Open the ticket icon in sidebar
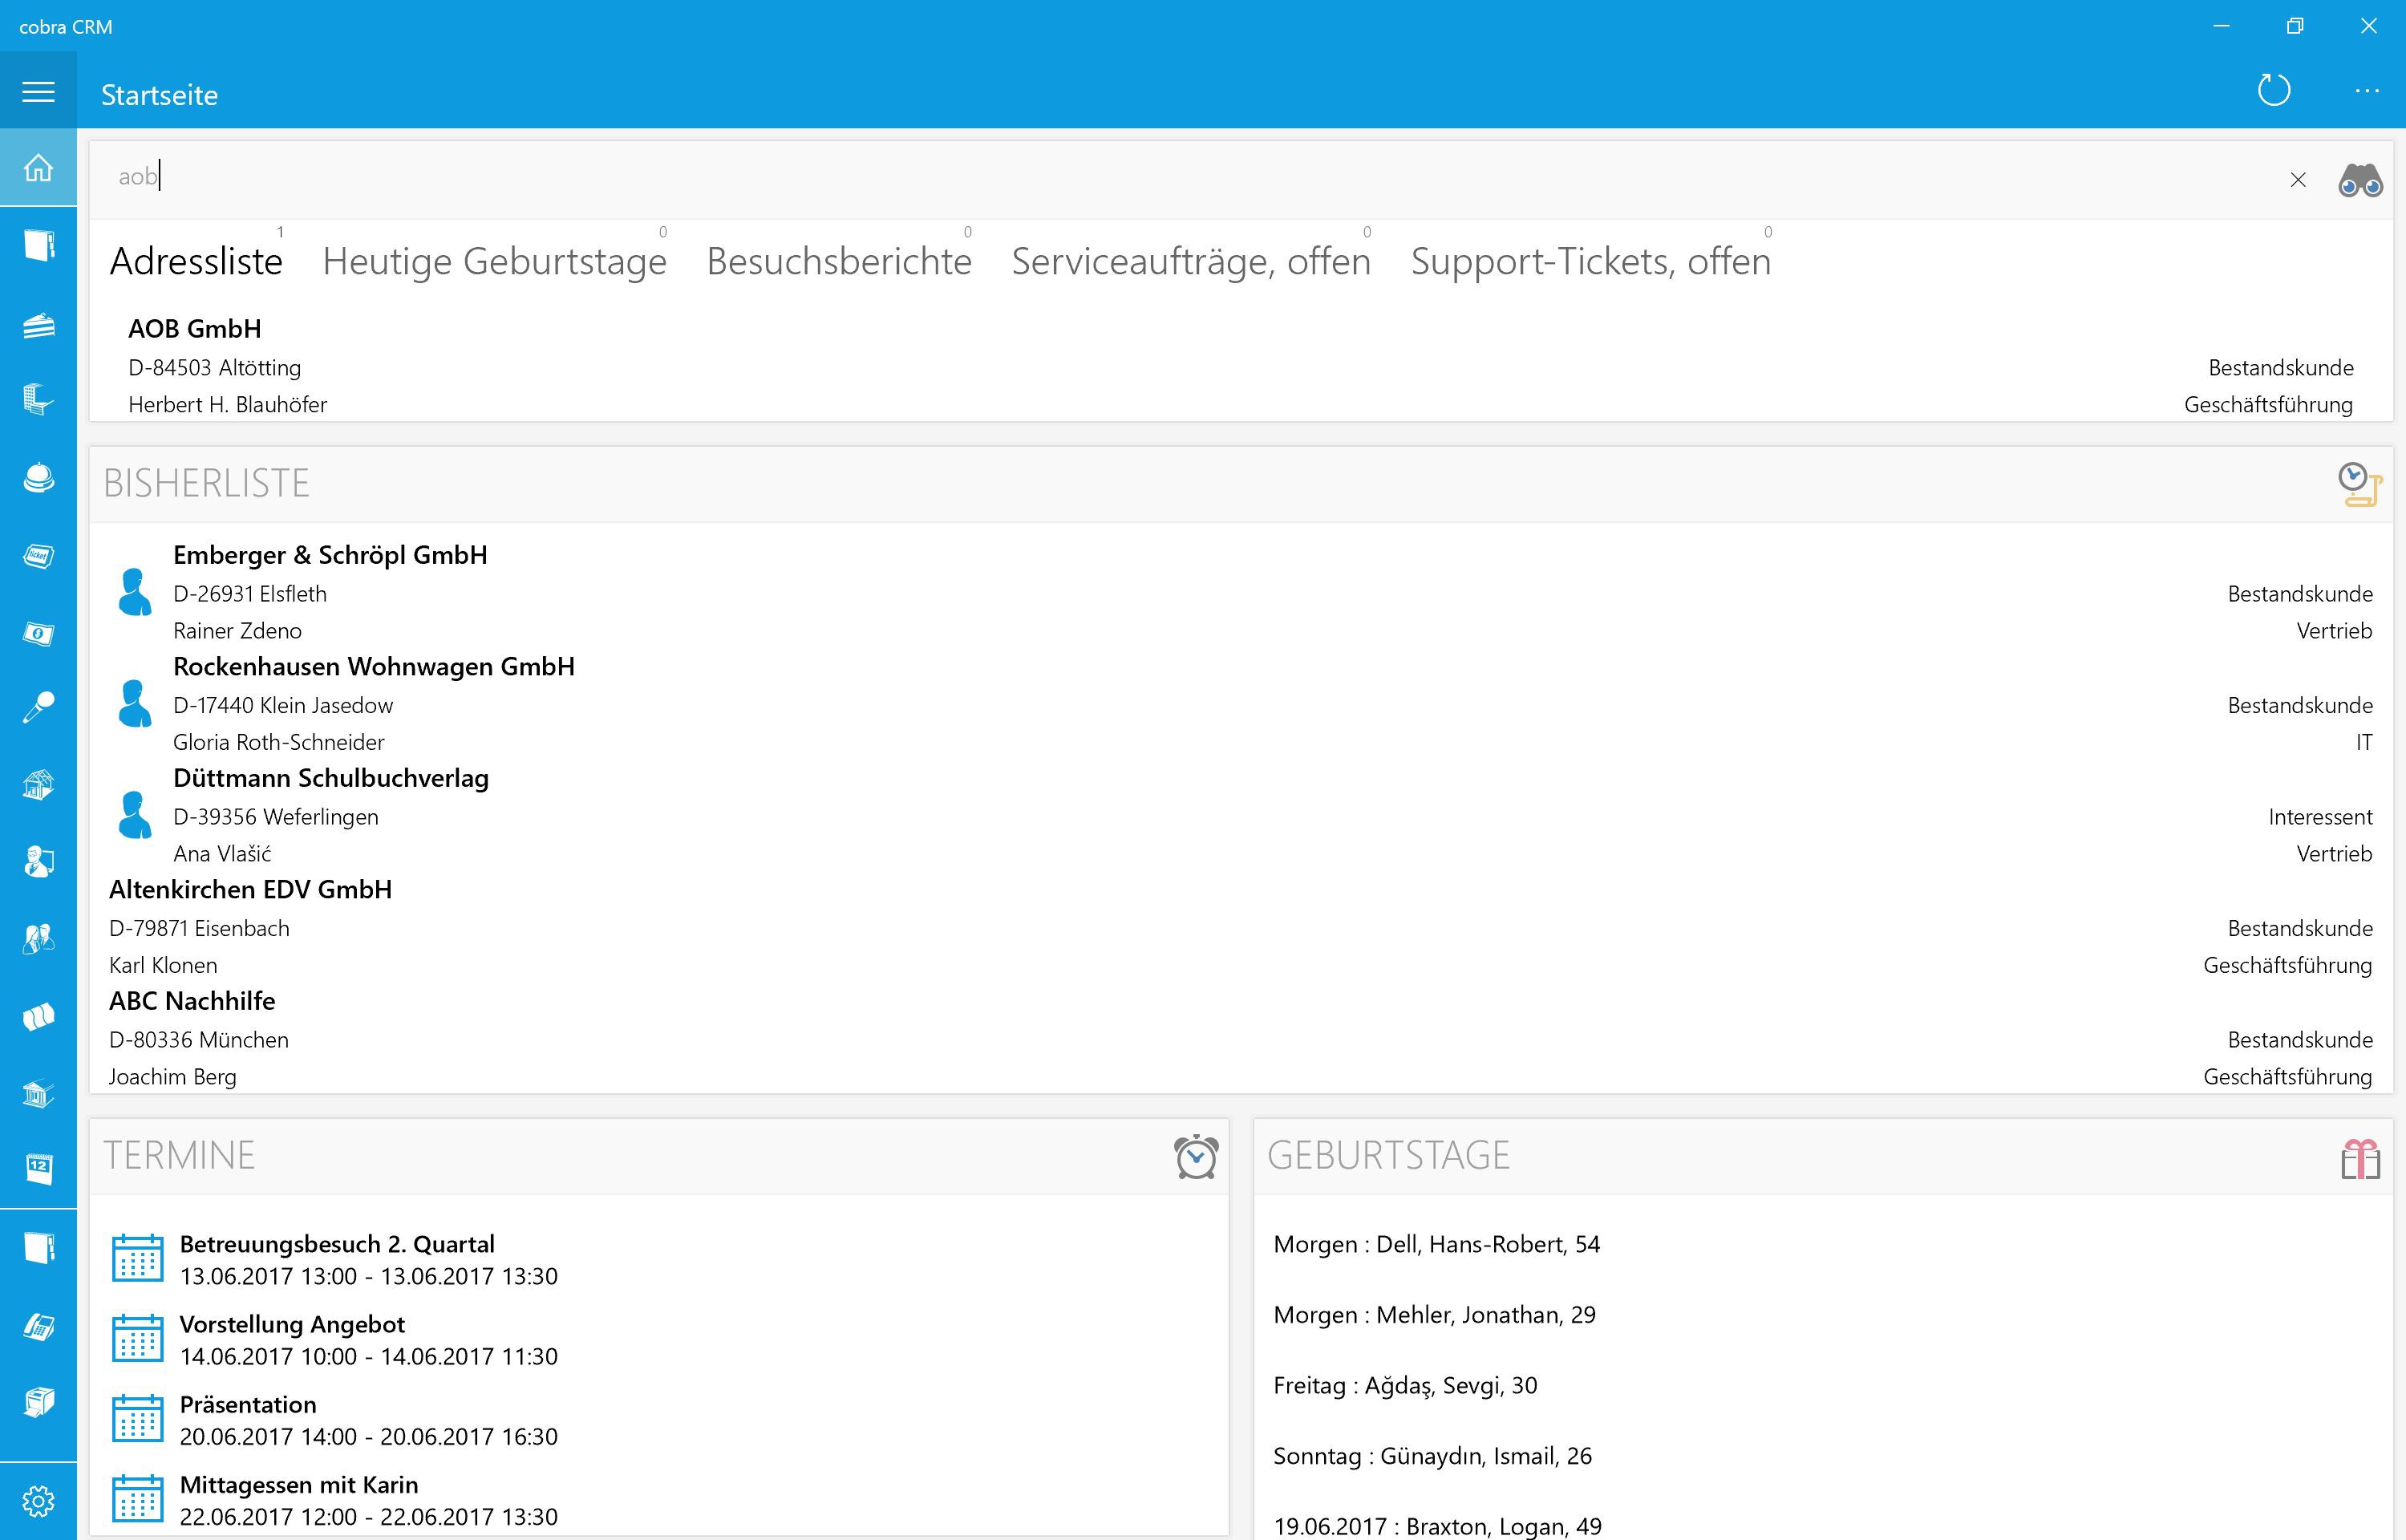2406x1540 pixels. click(38, 556)
